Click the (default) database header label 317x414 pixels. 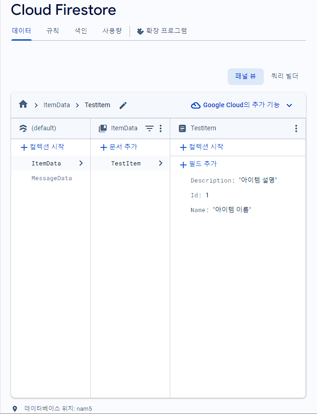point(44,128)
